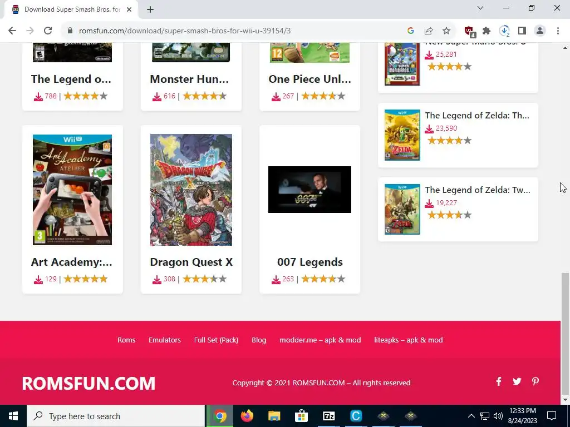Screen dimensions: 570x427
Task: Open the Windows notification center
Action: (552, 416)
